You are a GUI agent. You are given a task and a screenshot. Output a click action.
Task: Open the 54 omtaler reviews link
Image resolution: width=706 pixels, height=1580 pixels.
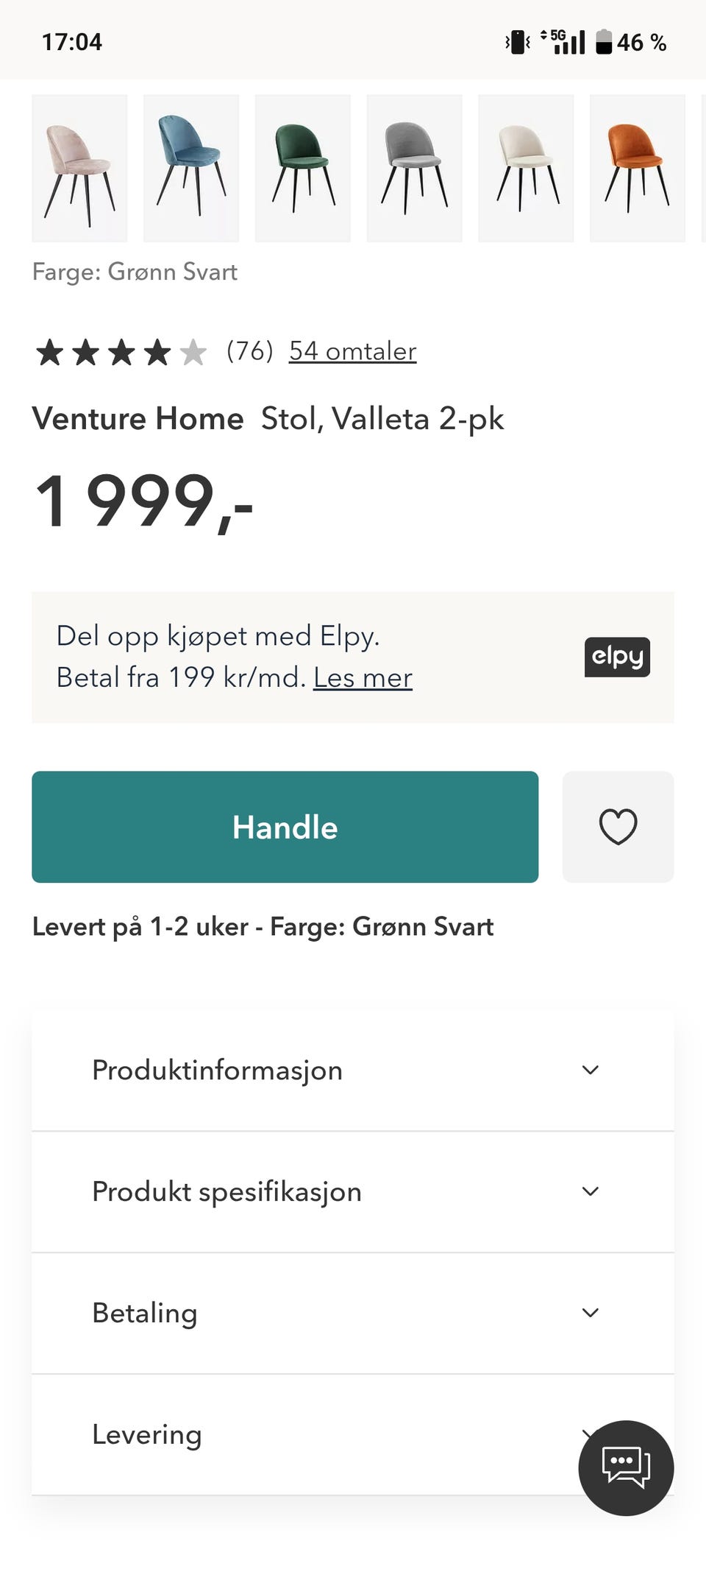352,351
